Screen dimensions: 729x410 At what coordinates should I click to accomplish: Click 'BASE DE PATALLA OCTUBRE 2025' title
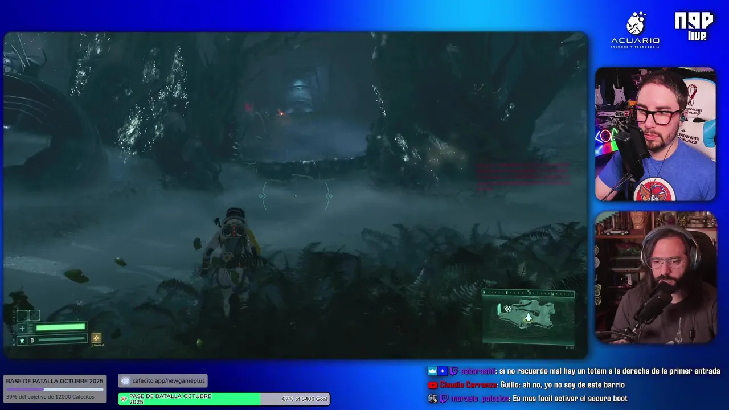pyautogui.click(x=55, y=381)
